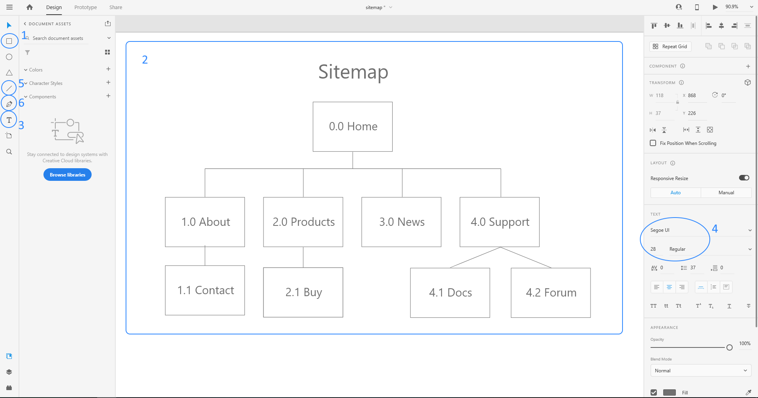
Task: Switch to the Share tab
Action: pyautogui.click(x=115, y=8)
